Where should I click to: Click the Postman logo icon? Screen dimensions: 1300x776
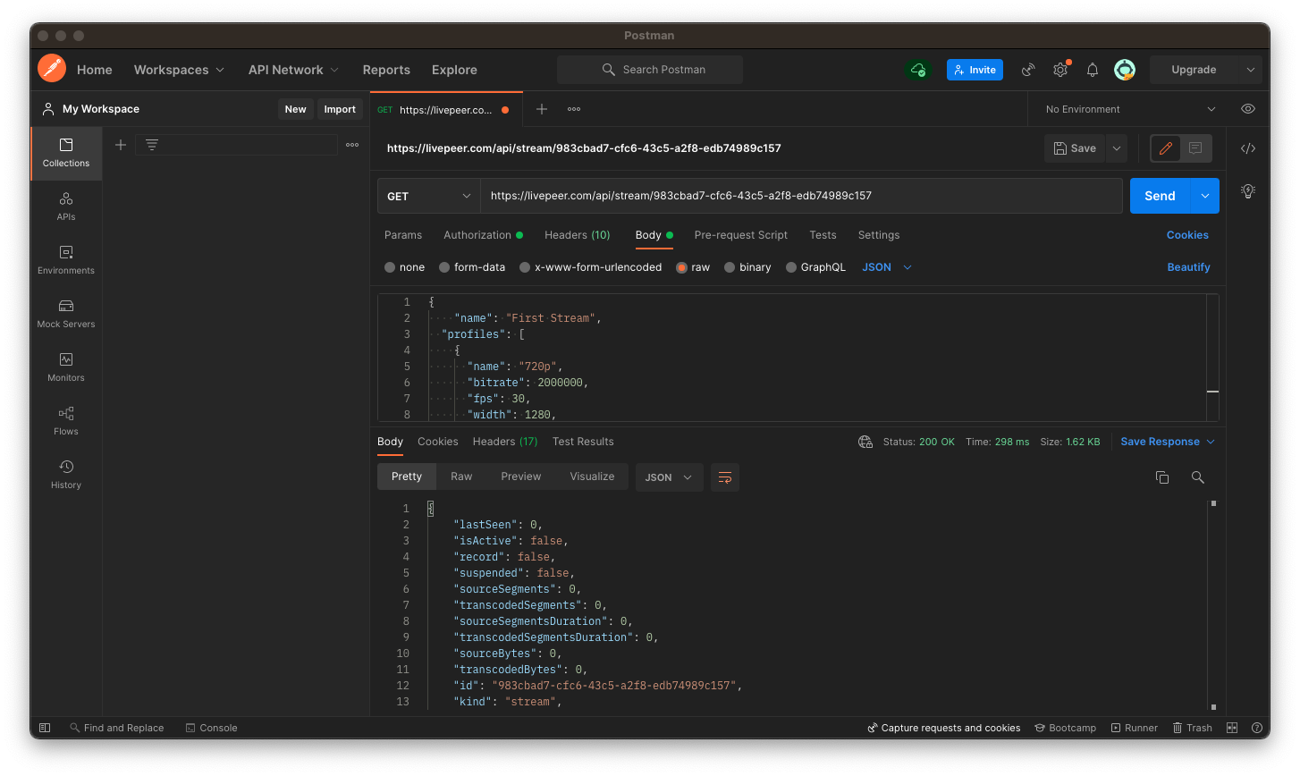coord(52,69)
